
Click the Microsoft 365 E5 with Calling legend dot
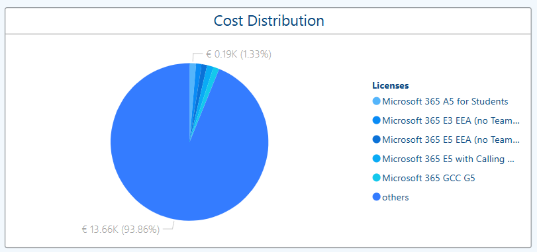tap(376, 159)
